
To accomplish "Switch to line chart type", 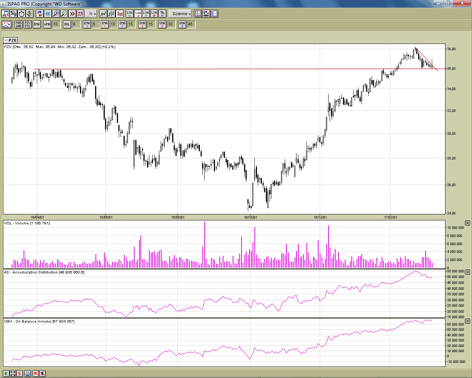I will 103,14.
